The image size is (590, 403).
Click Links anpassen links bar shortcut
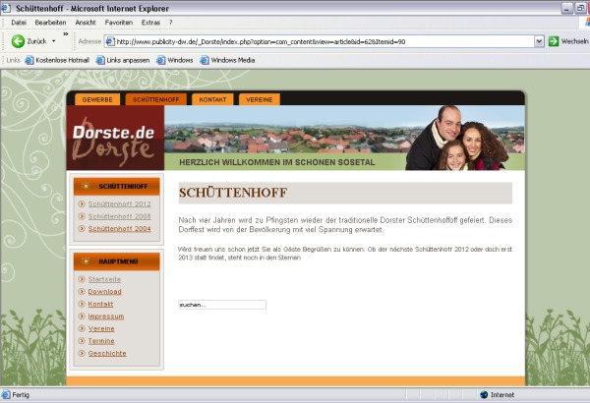123,60
